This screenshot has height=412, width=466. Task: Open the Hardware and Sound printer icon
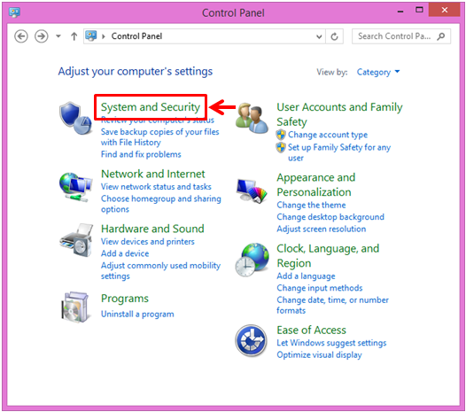76,240
